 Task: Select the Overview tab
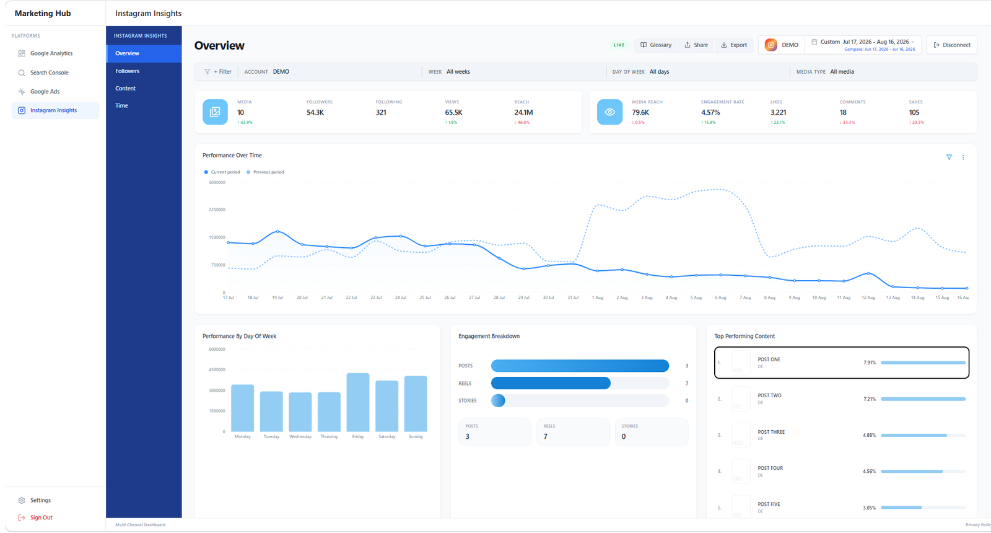(144, 53)
